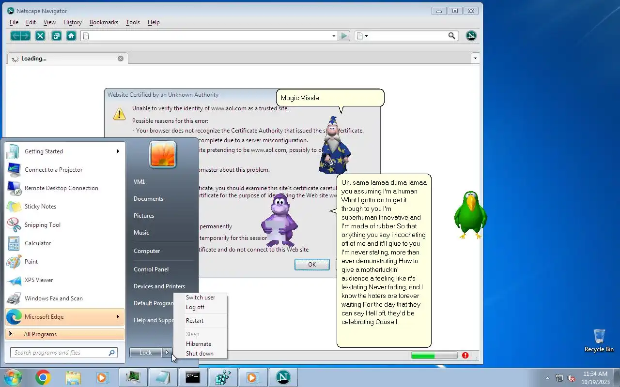Open Documents from Start menu
Screen dimensions: 620x387
pos(148,199)
